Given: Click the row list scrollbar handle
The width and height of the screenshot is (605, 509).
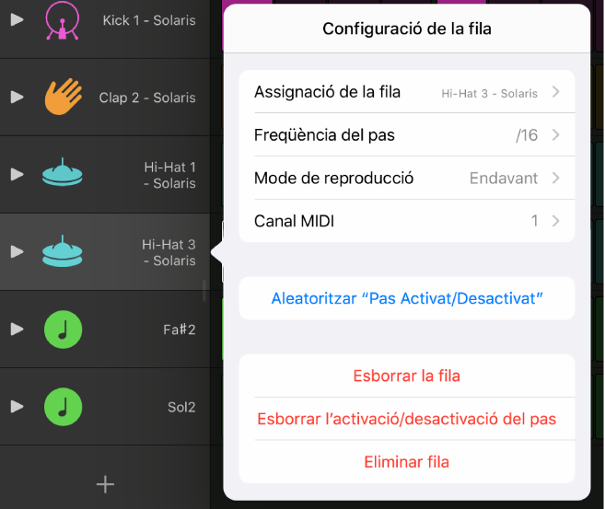Looking at the screenshot, I should pyautogui.click(x=204, y=290).
